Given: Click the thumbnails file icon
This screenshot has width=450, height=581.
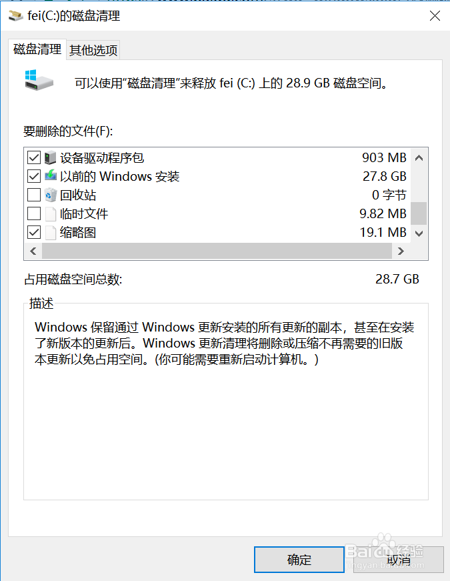Looking at the screenshot, I should (51, 233).
